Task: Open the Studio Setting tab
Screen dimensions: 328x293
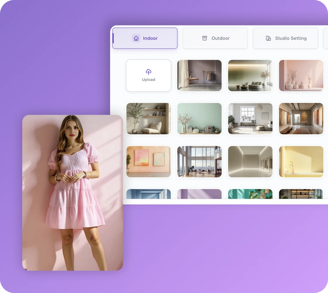Action: [x=285, y=38]
